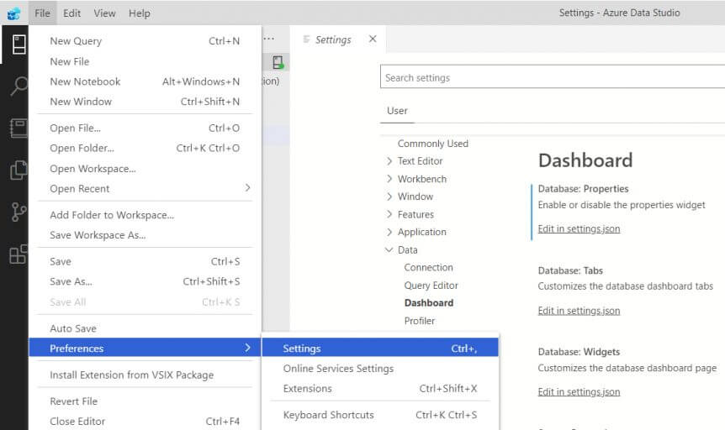The width and height of the screenshot is (725, 430).
Task: Edit Database: Tabs in settings.json
Action: (579, 311)
